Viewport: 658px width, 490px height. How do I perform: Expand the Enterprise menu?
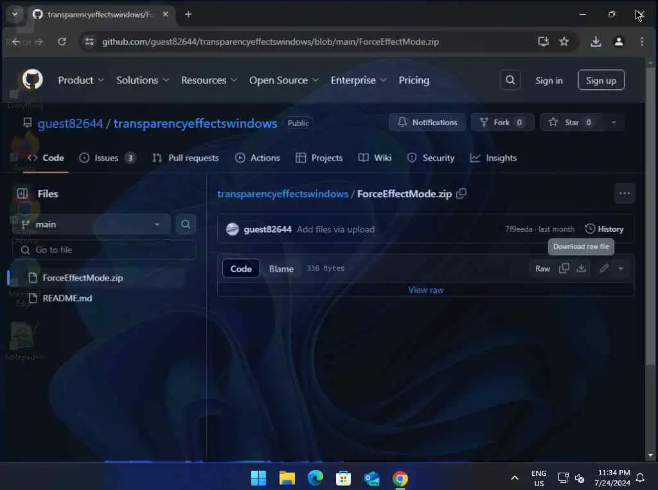(359, 80)
